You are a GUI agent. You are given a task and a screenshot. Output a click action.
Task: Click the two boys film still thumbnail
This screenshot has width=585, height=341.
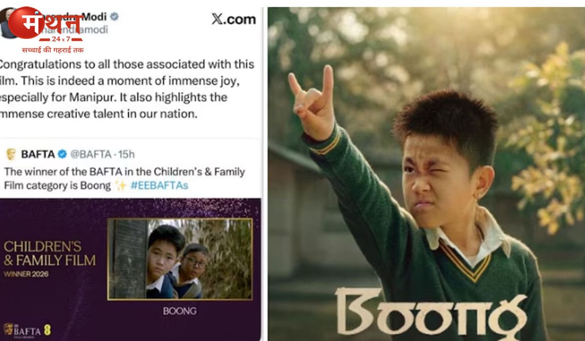(180, 259)
